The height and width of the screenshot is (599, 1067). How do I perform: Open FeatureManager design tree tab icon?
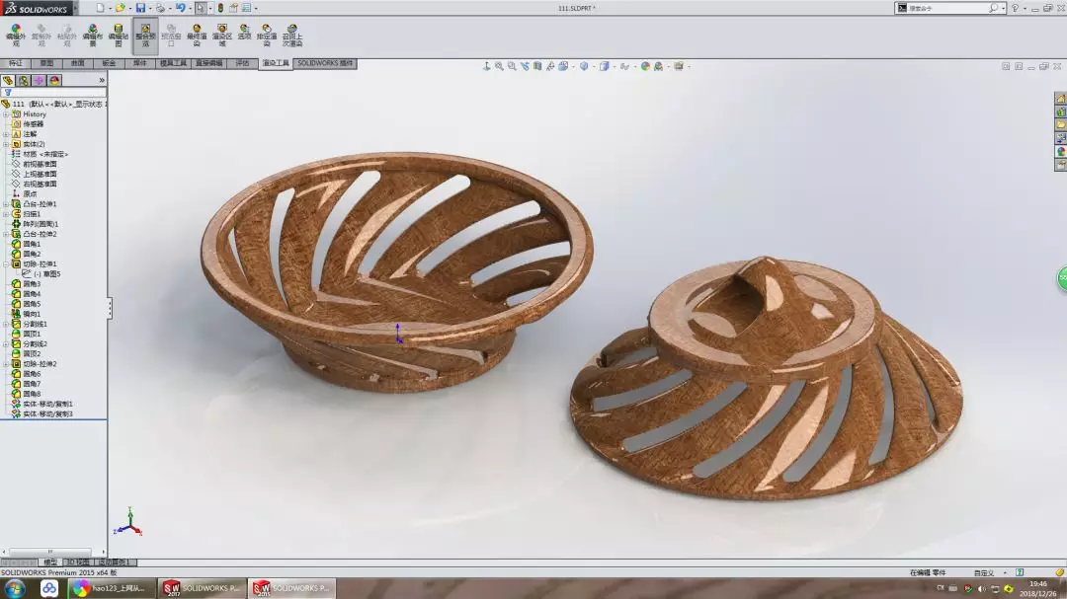pos(8,80)
